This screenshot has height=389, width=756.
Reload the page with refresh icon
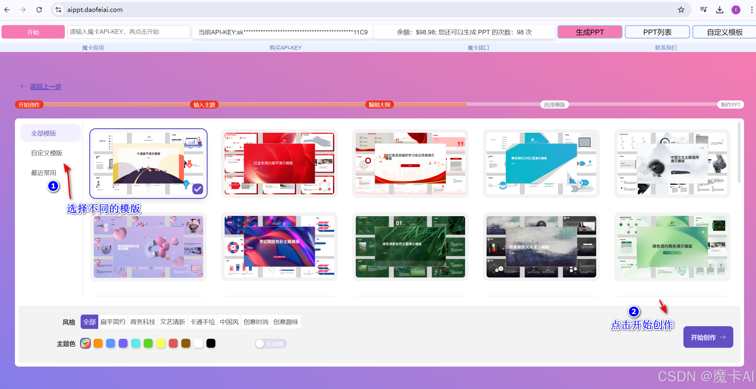click(39, 10)
